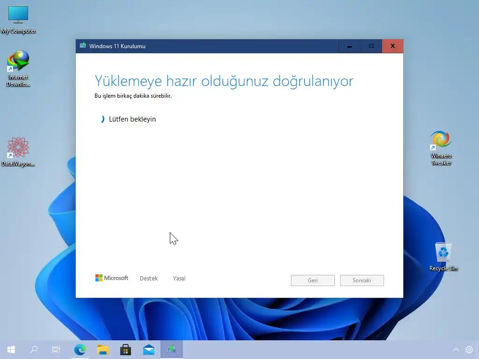Image resolution: width=479 pixels, height=359 pixels.
Task: Open the Yasal legal link
Action: click(179, 279)
